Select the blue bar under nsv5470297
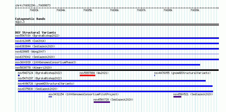 [112, 81]
